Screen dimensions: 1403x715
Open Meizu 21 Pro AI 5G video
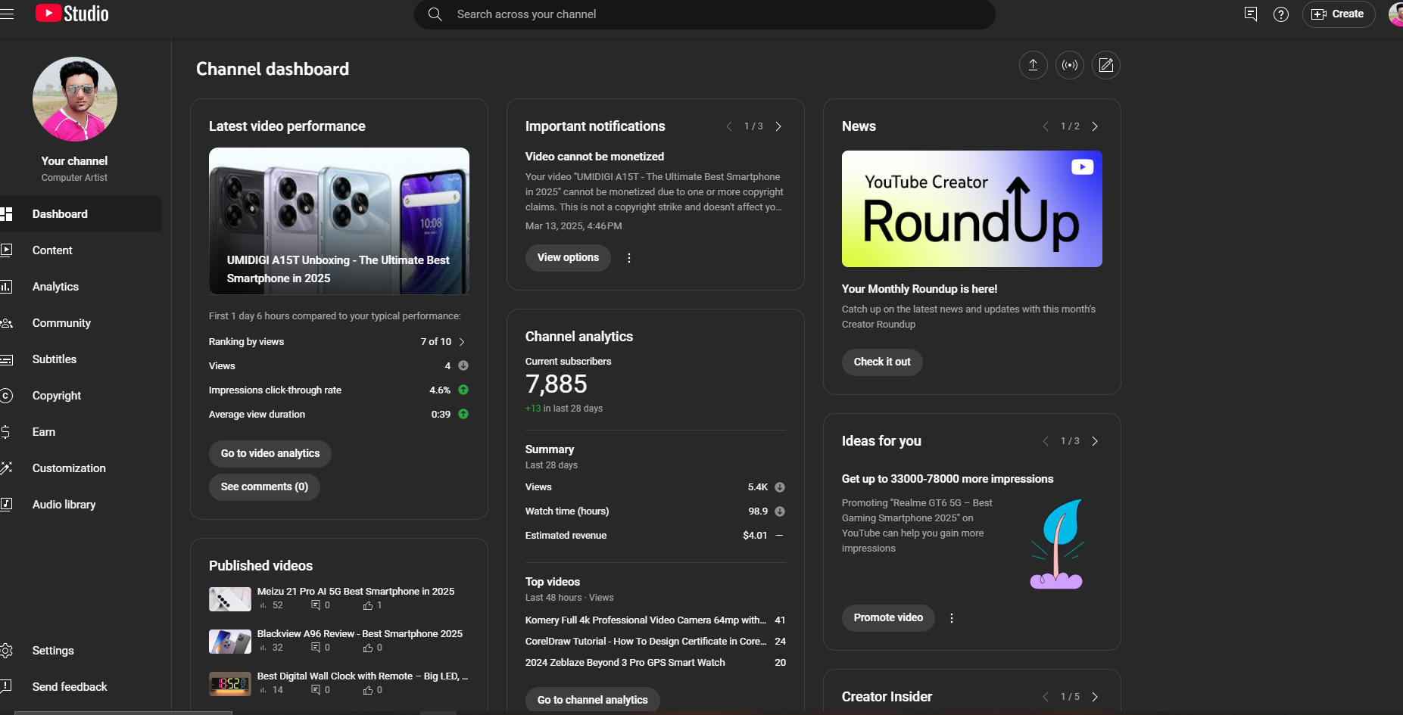356,592
